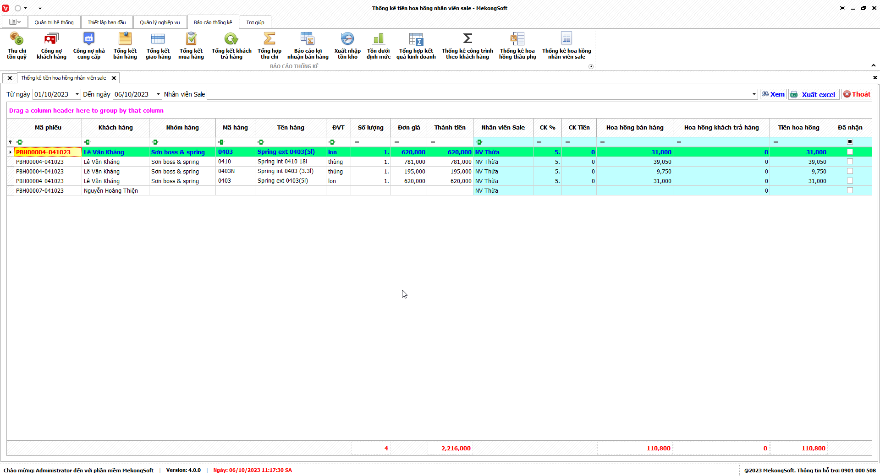Open Tổng hợp kết quả kinh doanh

[x=416, y=46]
